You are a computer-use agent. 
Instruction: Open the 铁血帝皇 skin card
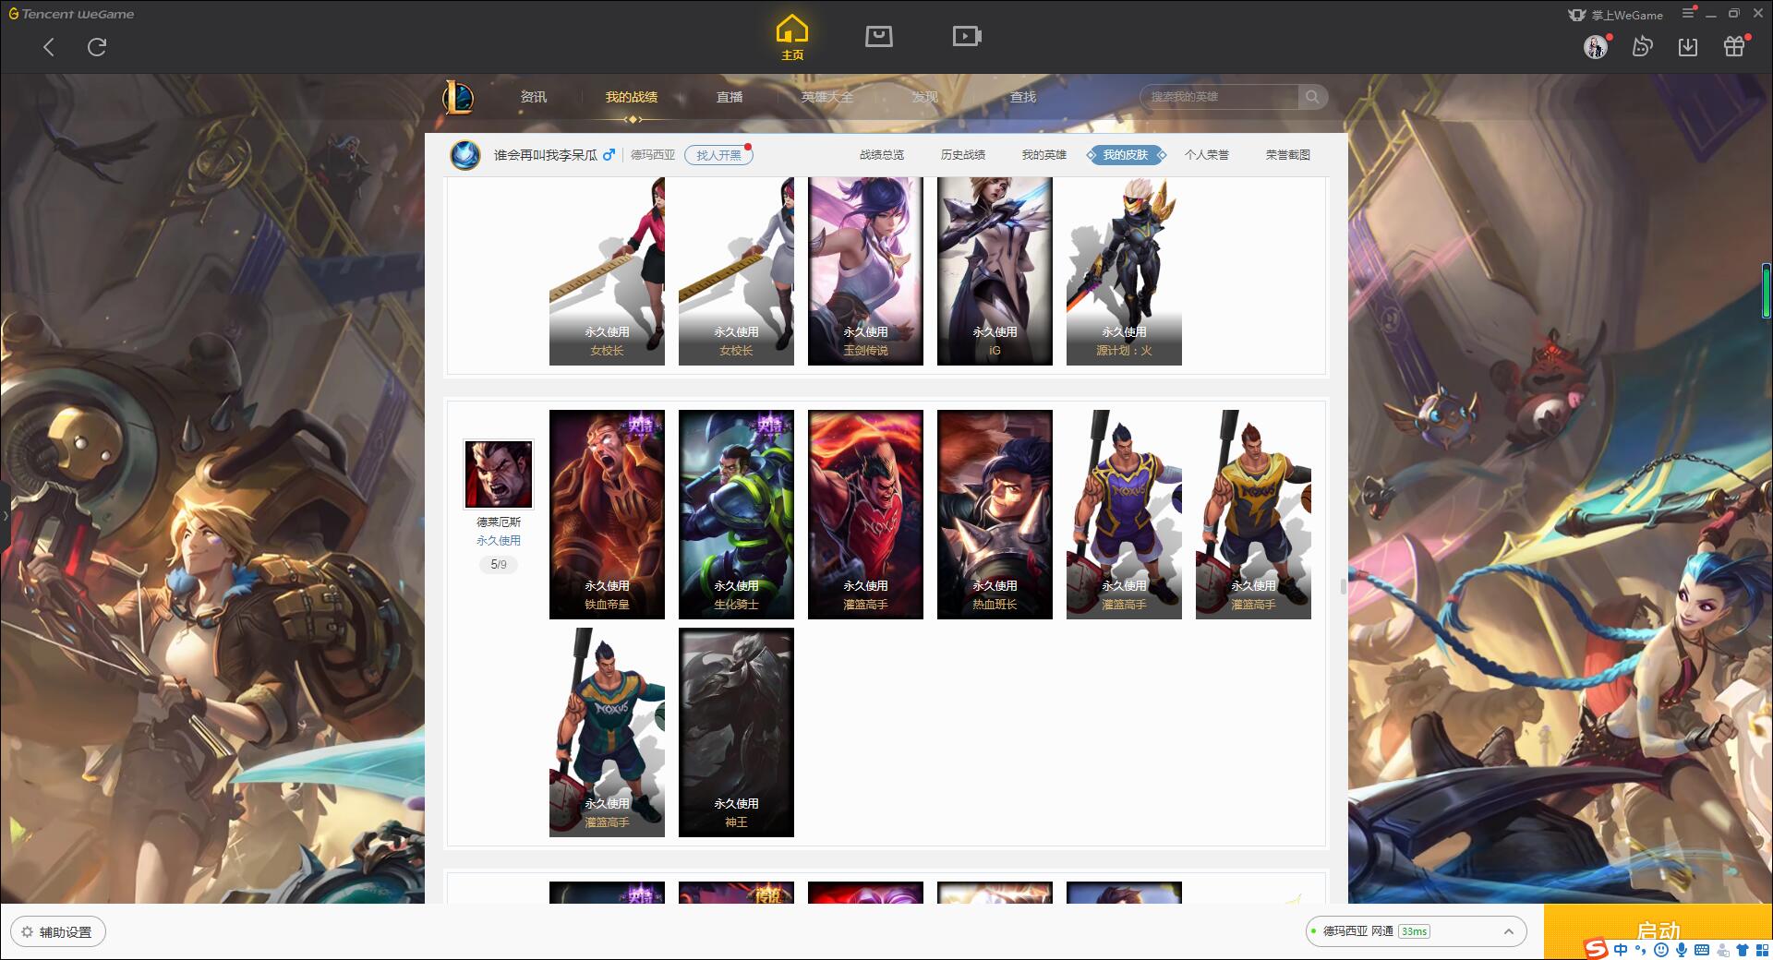[x=607, y=514]
